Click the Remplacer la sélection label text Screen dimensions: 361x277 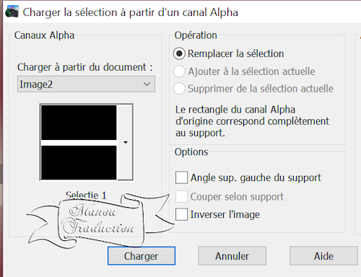(236, 53)
